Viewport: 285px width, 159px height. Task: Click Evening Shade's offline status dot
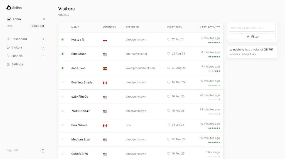[63, 82]
